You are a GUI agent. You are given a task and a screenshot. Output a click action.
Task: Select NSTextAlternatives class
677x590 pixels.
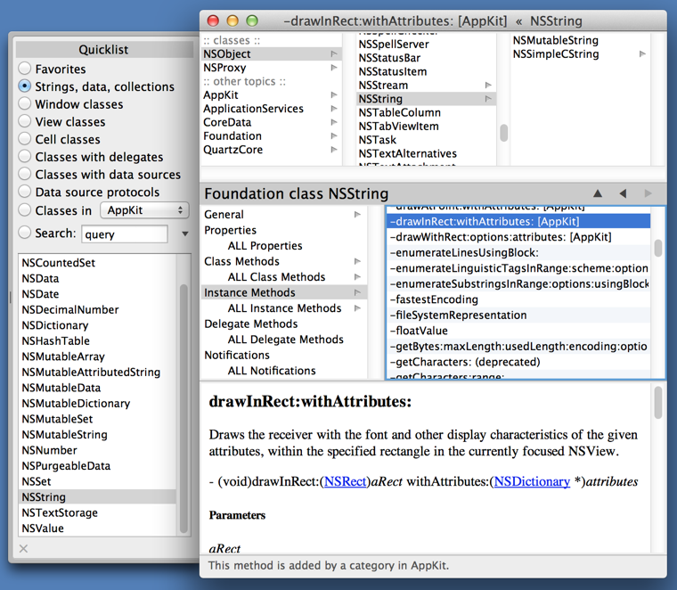[427, 153]
